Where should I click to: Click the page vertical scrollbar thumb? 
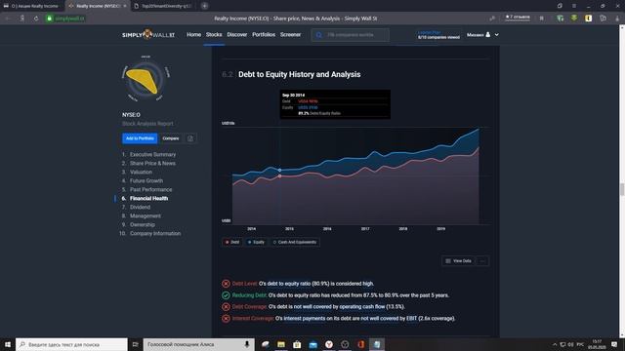(x=621, y=190)
